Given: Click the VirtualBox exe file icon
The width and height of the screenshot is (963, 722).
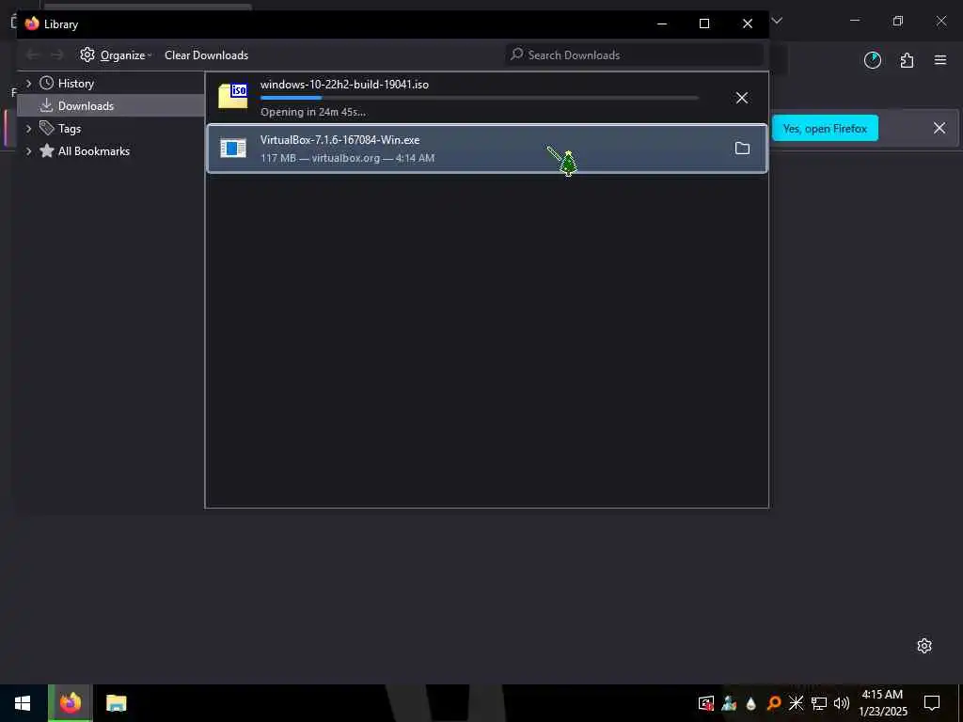Looking at the screenshot, I should point(233,148).
